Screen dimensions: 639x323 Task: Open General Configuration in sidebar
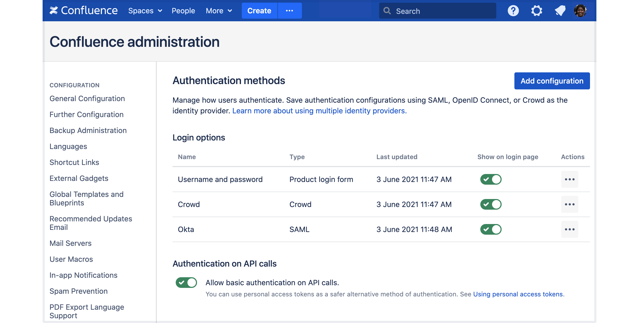pyautogui.click(x=87, y=98)
